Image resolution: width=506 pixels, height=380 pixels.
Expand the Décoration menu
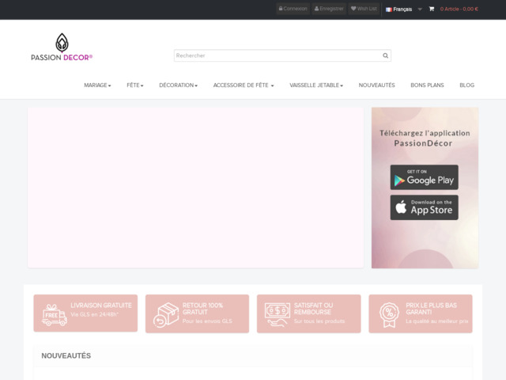tap(178, 85)
